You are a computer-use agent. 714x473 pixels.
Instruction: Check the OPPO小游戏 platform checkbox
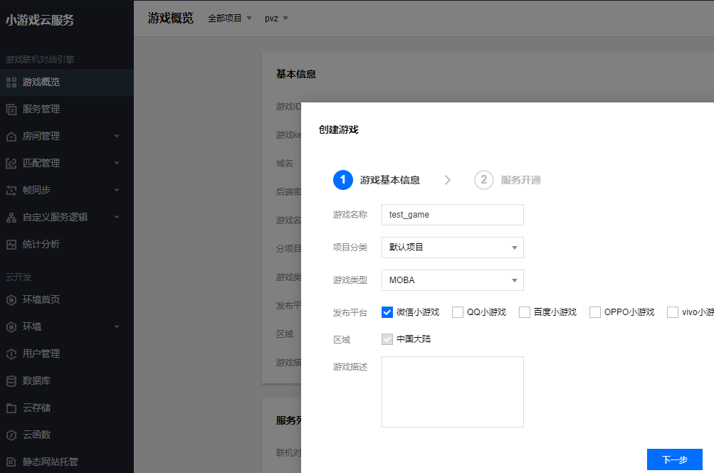(594, 312)
